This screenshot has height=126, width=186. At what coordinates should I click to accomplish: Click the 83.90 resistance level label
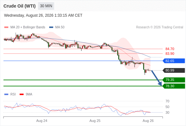click(170, 54)
